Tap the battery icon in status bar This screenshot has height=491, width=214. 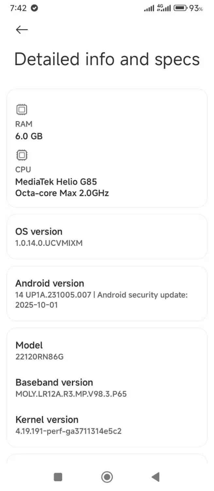click(x=180, y=8)
